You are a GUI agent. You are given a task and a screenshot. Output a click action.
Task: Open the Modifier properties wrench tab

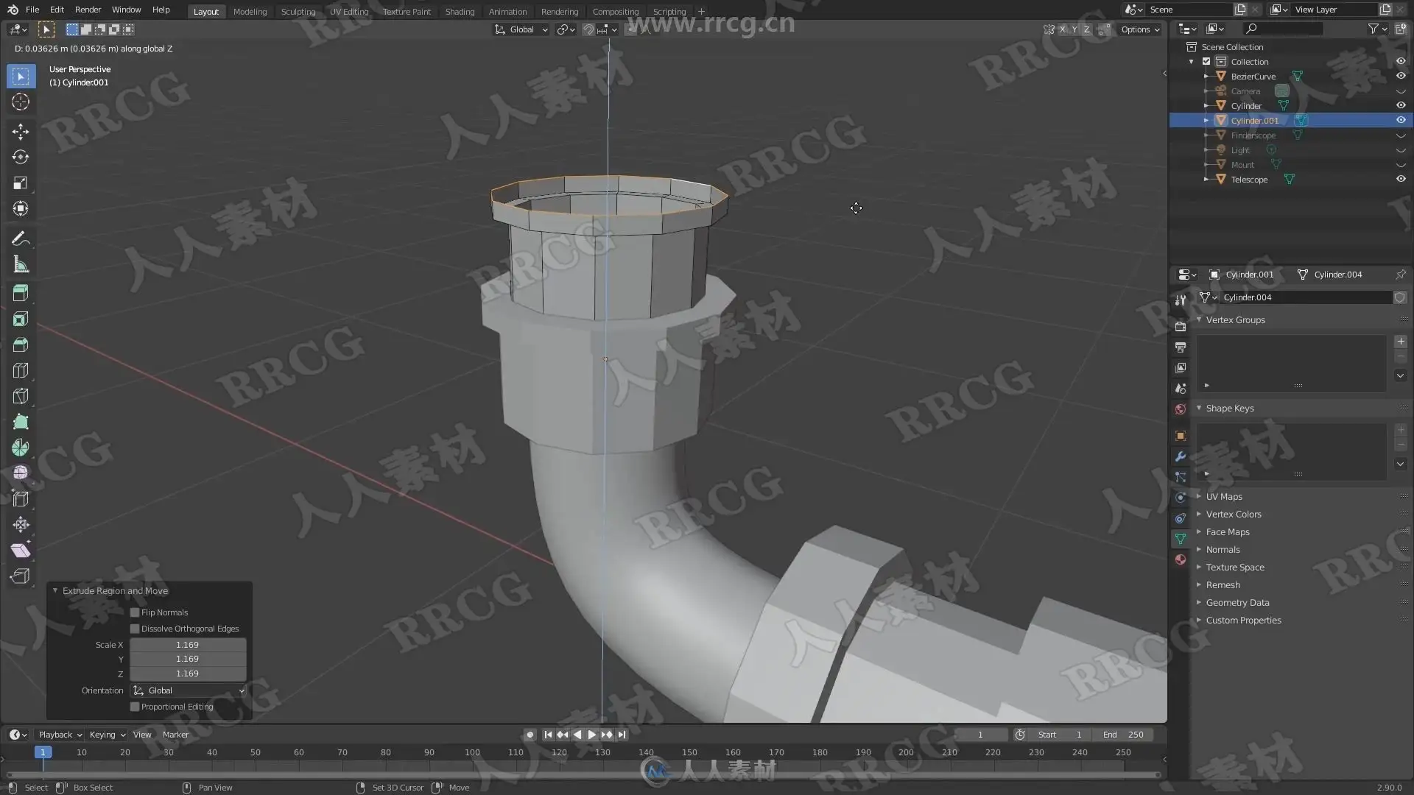(x=1181, y=456)
